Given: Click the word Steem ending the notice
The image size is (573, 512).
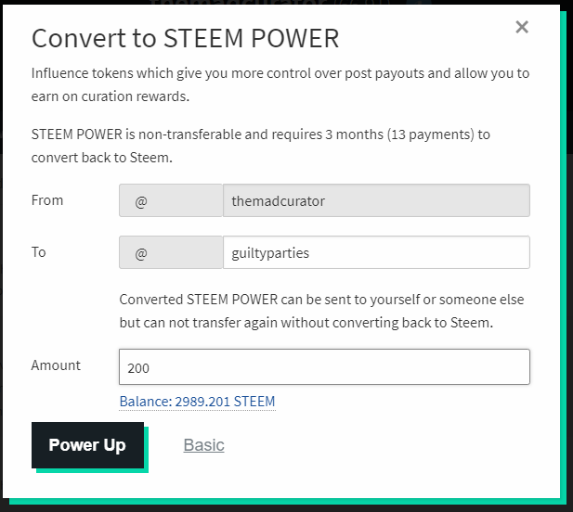Looking at the screenshot, I should click(154, 157).
